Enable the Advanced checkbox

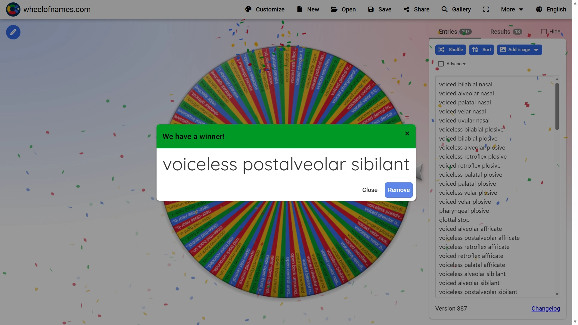click(441, 64)
